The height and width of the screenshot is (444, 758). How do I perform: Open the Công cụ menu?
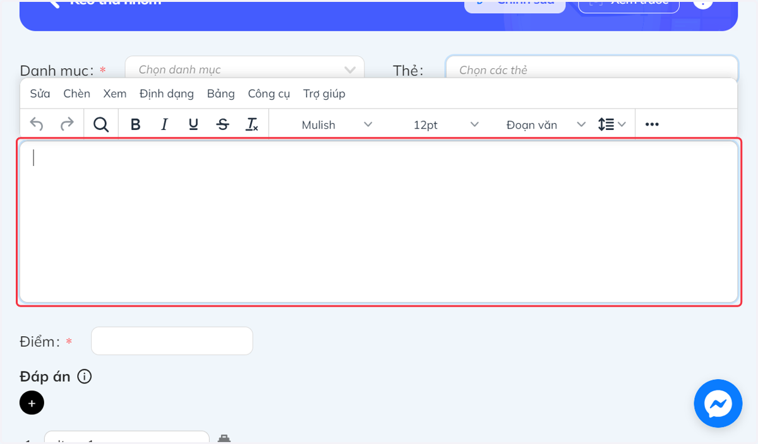click(x=269, y=93)
